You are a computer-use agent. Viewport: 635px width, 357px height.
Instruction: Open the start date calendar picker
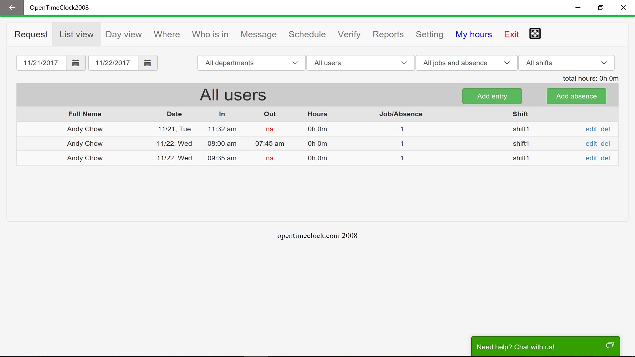[75, 63]
